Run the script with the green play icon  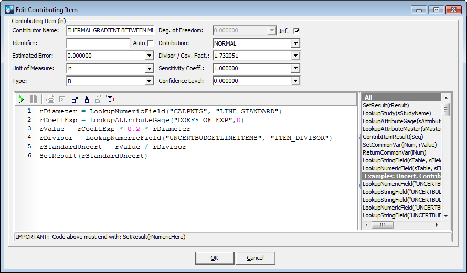click(x=22, y=99)
